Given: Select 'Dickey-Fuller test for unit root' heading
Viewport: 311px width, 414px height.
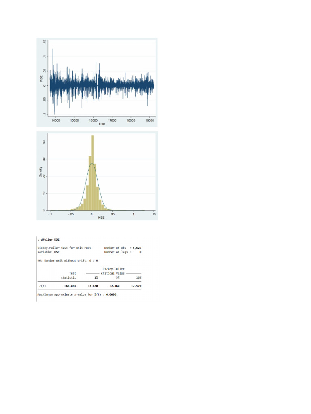Looking at the screenshot, I should pos(64,248).
